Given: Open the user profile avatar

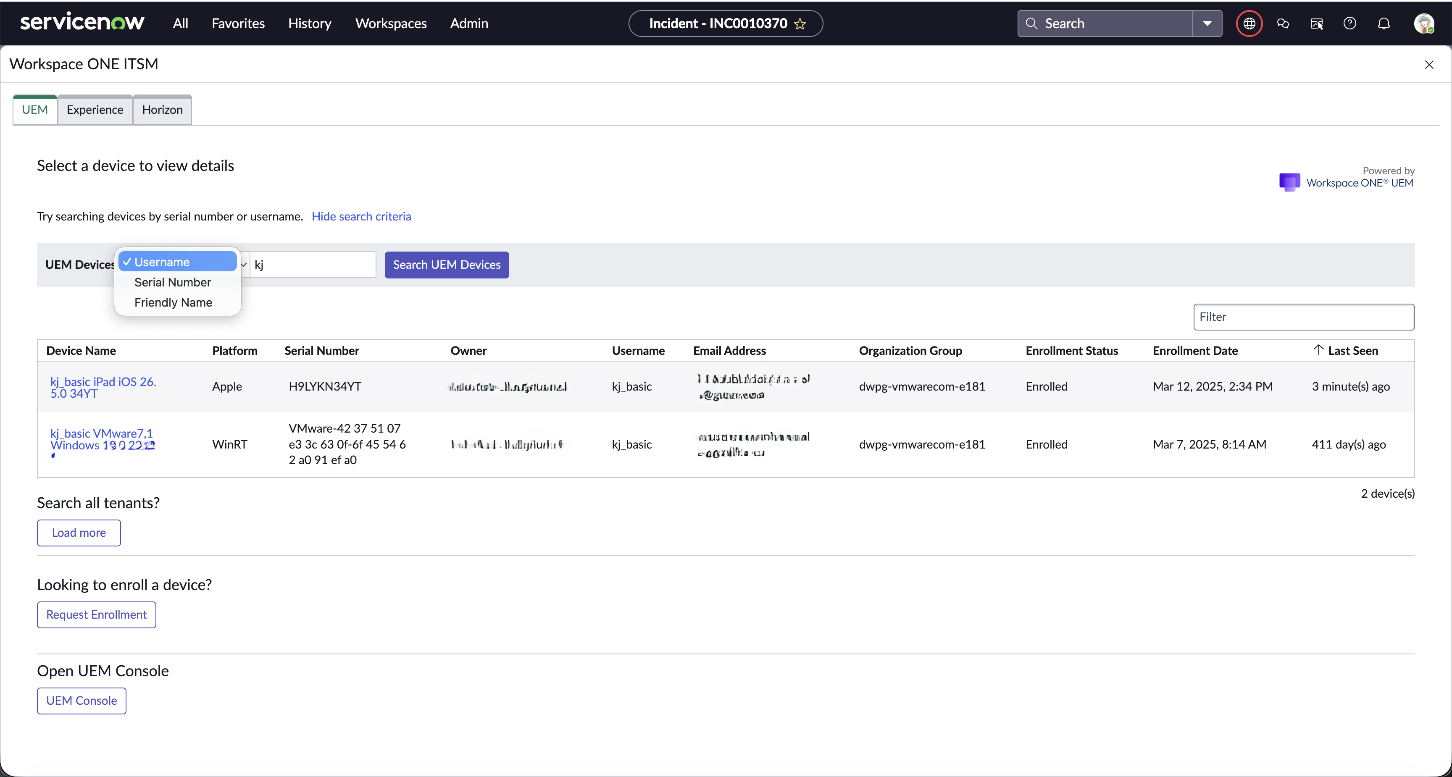Looking at the screenshot, I should click(x=1424, y=24).
